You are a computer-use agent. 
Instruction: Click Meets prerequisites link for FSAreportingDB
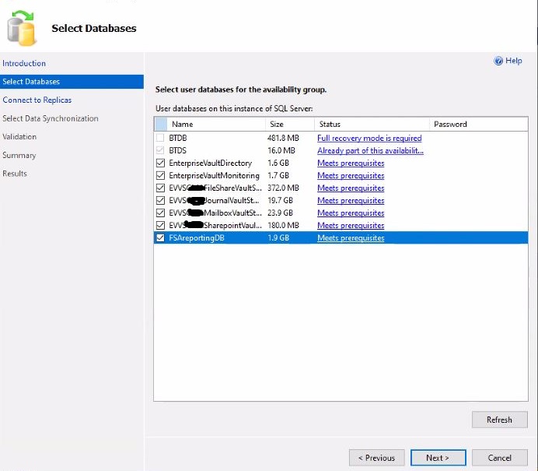tap(351, 238)
